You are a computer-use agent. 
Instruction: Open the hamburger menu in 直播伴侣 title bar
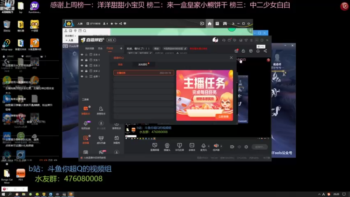point(251,40)
